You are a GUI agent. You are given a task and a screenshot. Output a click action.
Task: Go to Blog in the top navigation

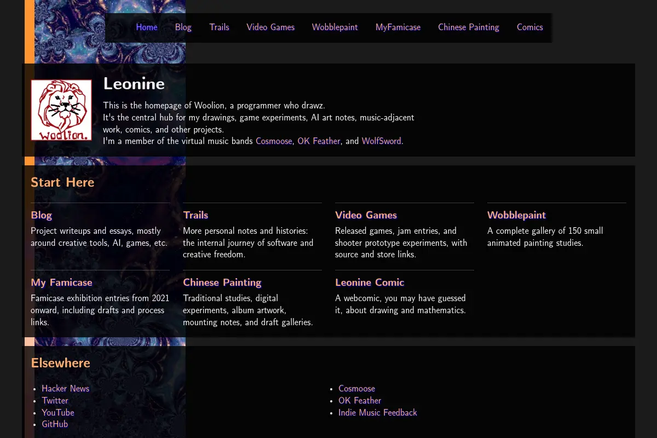coord(183,27)
